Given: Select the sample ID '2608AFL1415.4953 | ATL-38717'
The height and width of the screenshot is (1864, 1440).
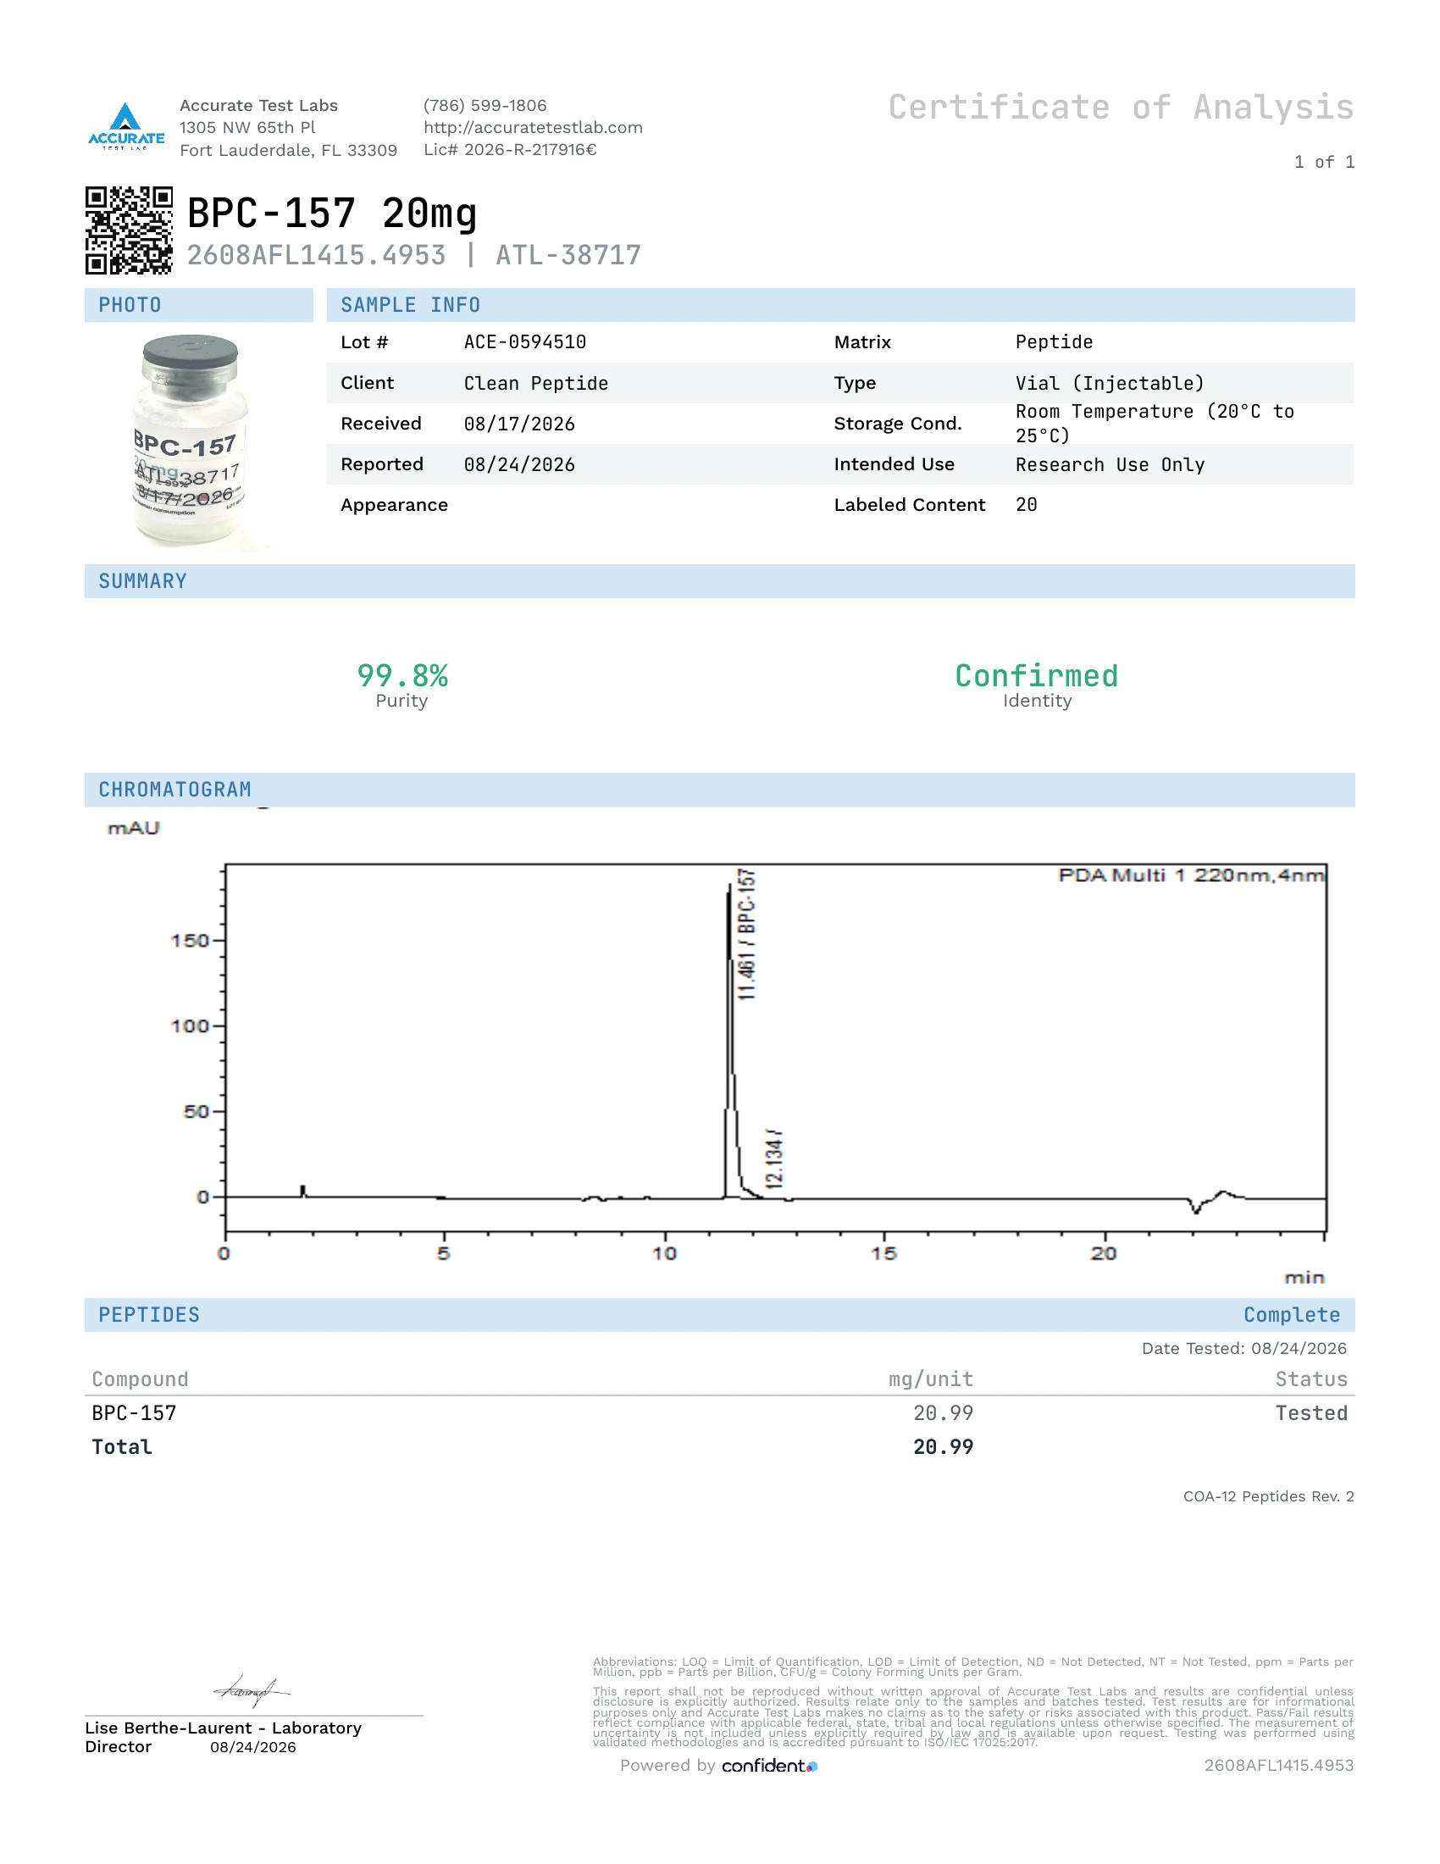Looking at the screenshot, I should [413, 255].
